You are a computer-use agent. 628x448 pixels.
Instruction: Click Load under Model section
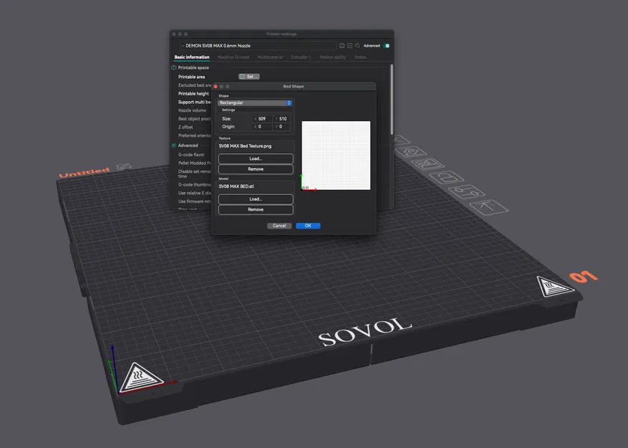point(256,199)
